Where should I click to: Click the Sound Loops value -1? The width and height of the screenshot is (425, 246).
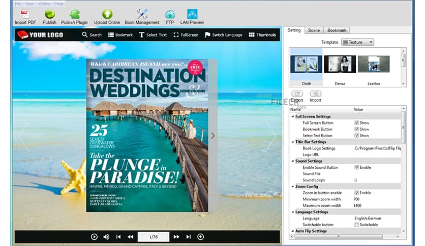[356, 180]
